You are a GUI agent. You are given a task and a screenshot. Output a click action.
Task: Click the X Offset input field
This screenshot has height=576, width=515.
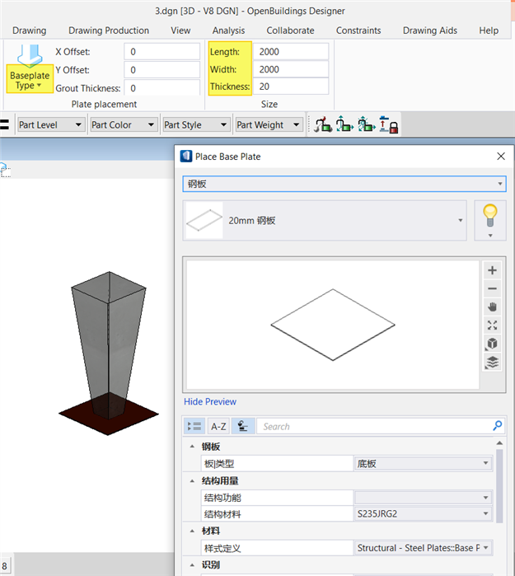pyautogui.click(x=162, y=51)
